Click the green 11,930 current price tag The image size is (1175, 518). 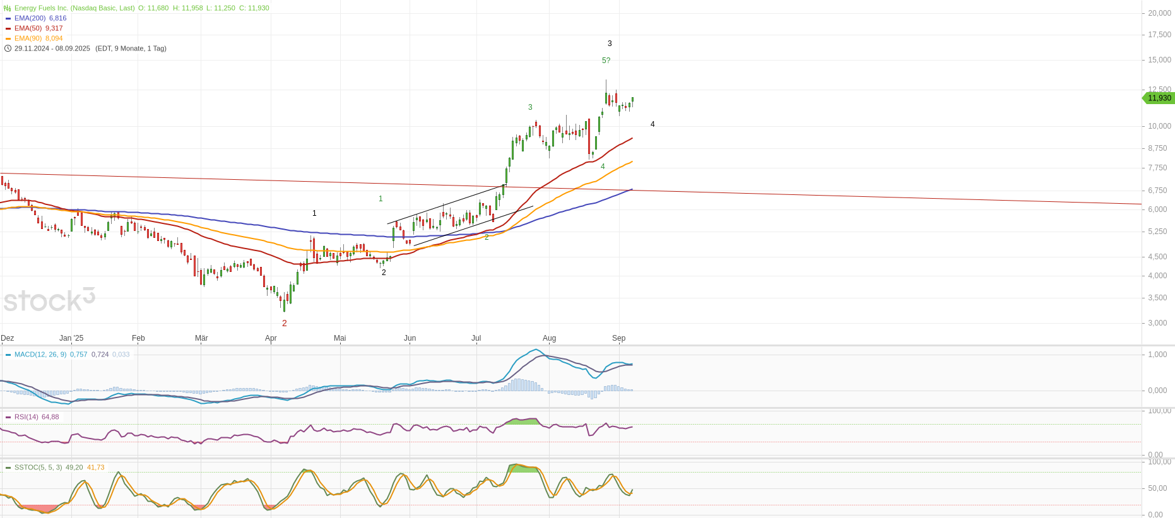pyautogui.click(x=1159, y=98)
